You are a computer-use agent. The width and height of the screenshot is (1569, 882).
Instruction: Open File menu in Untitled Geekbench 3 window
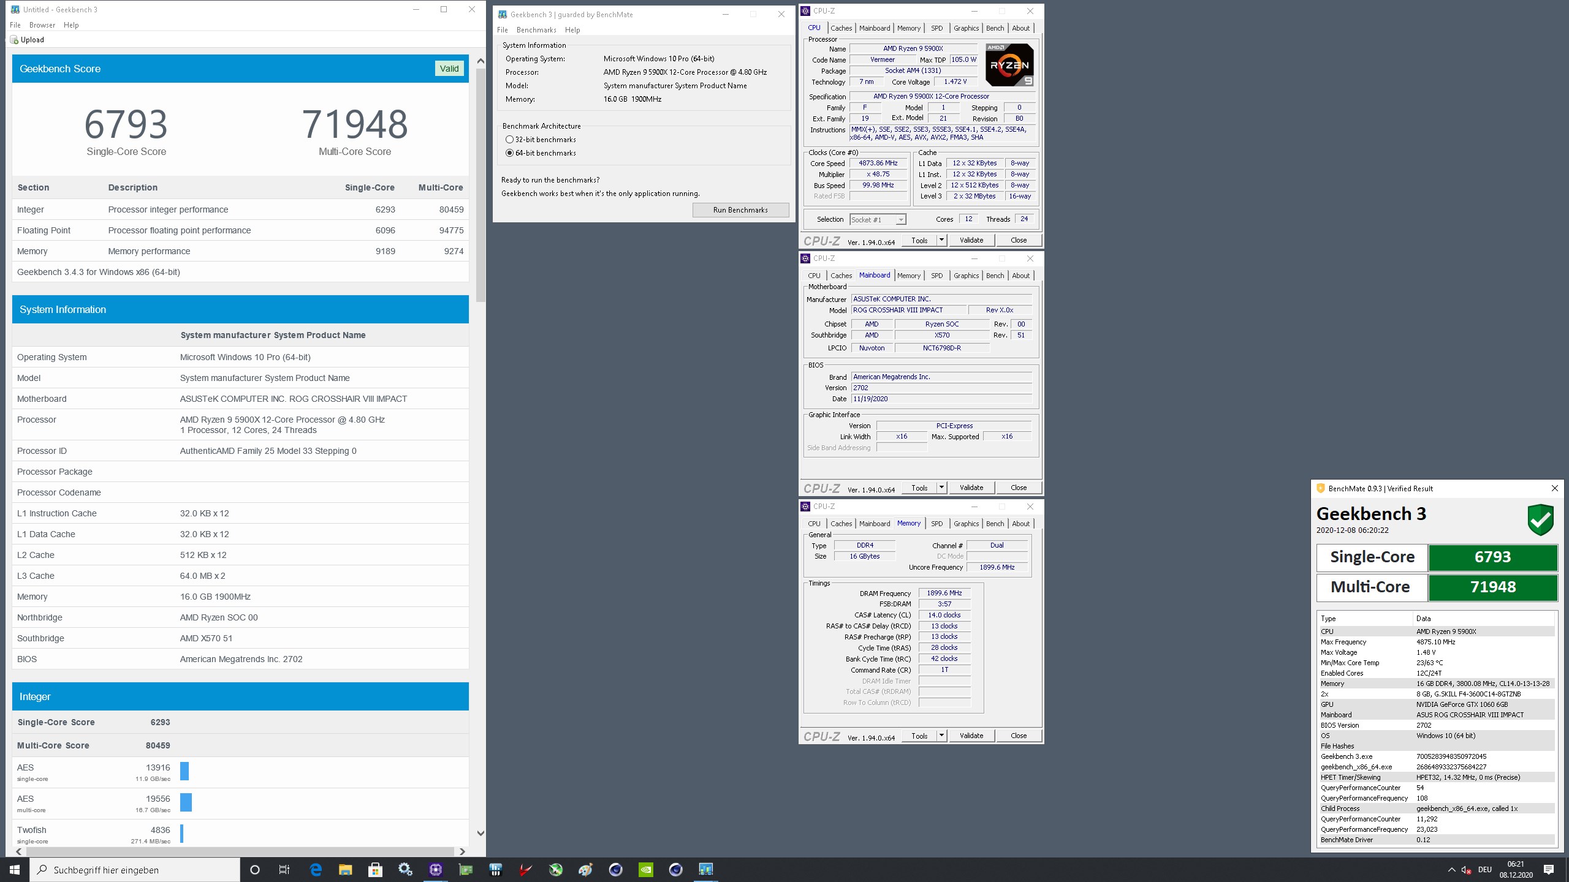click(x=15, y=25)
